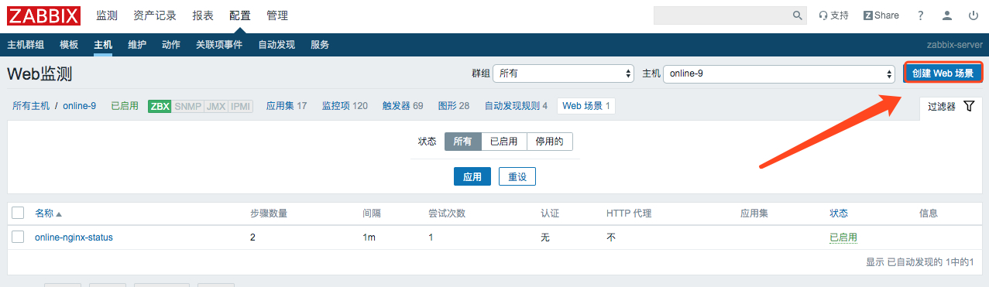The image size is (989, 287).
Task: Select 停用的 status filter
Action: pos(550,142)
